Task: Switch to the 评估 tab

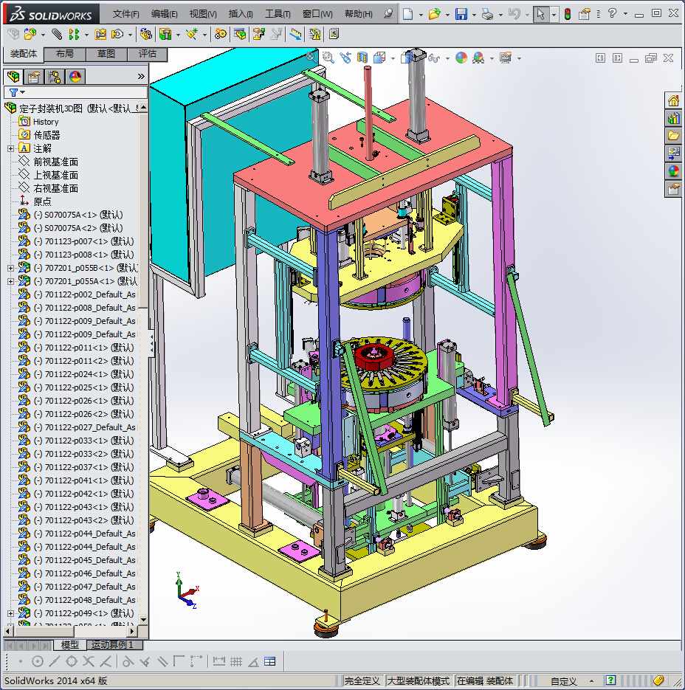Action: pos(148,54)
